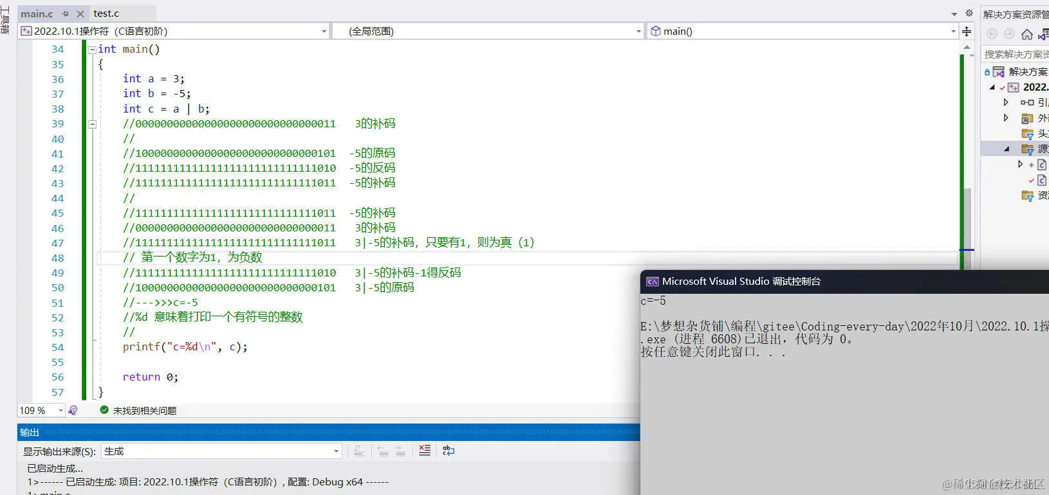Image resolution: width=1049 pixels, height=495 pixels.
Task: Click line number 48 in gutter
Action: point(58,258)
